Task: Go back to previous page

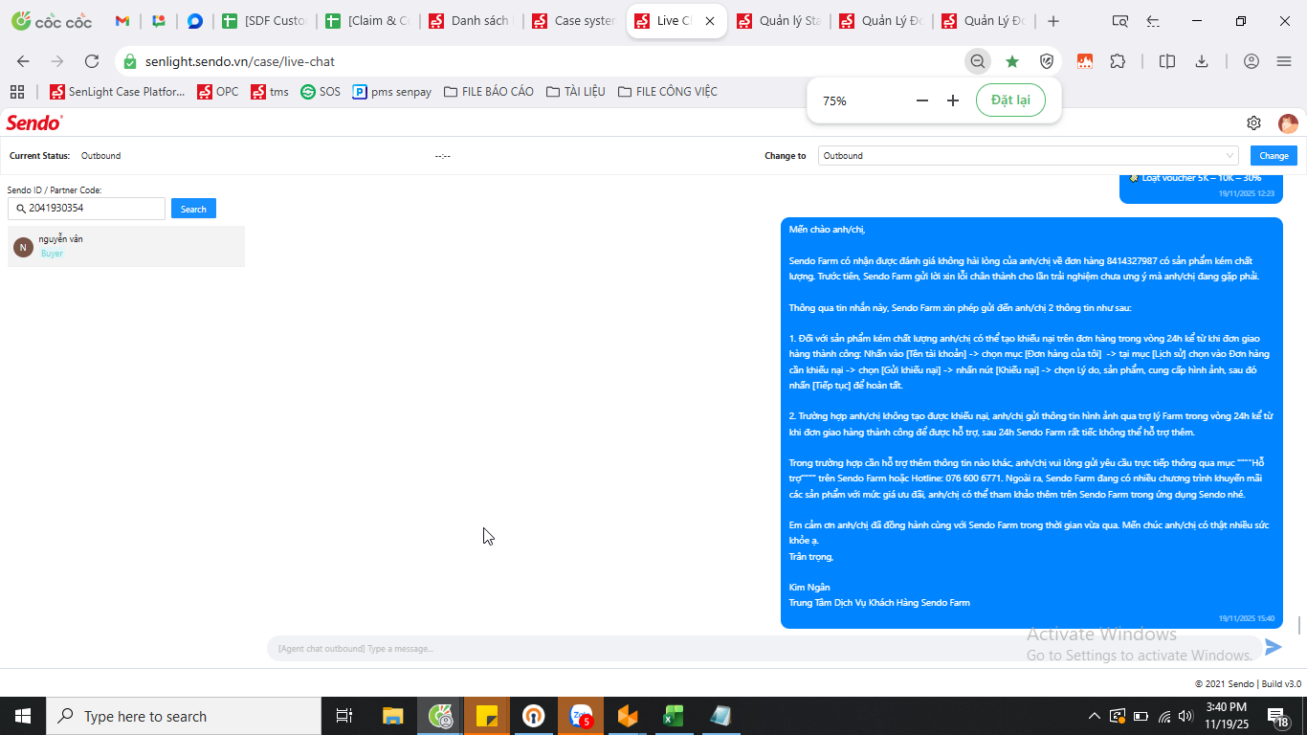Action: point(23,61)
